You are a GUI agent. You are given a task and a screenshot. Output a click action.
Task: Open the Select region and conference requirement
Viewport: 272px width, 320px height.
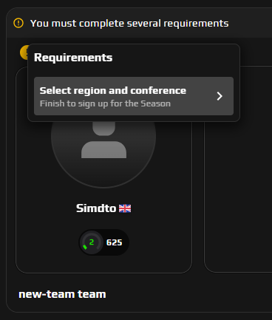(x=134, y=96)
